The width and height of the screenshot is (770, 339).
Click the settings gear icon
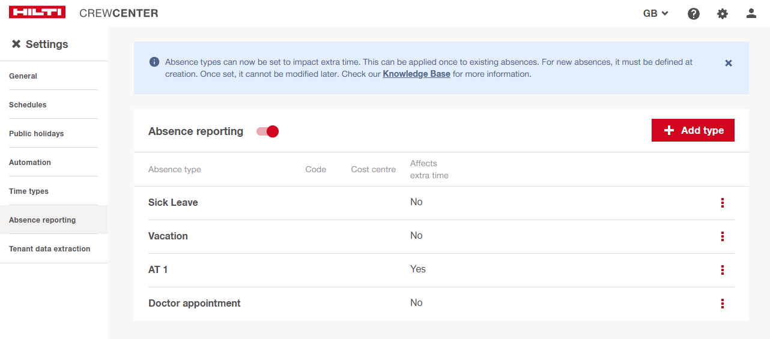(722, 13)
